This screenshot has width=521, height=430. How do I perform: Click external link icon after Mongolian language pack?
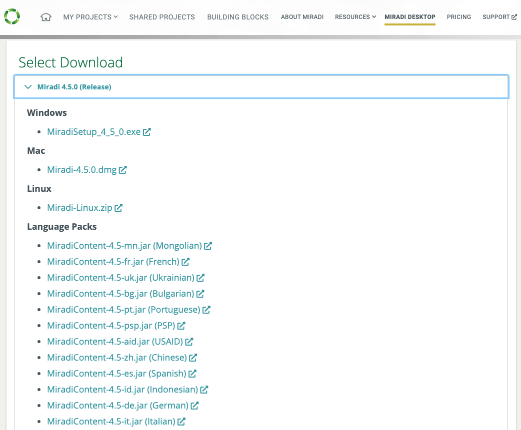click(x=208, y=246)
